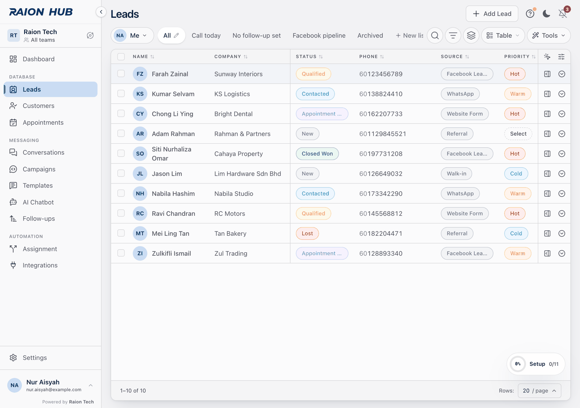Open side panel for Jason Lim
580x408 pixels.
coord(547,174)
